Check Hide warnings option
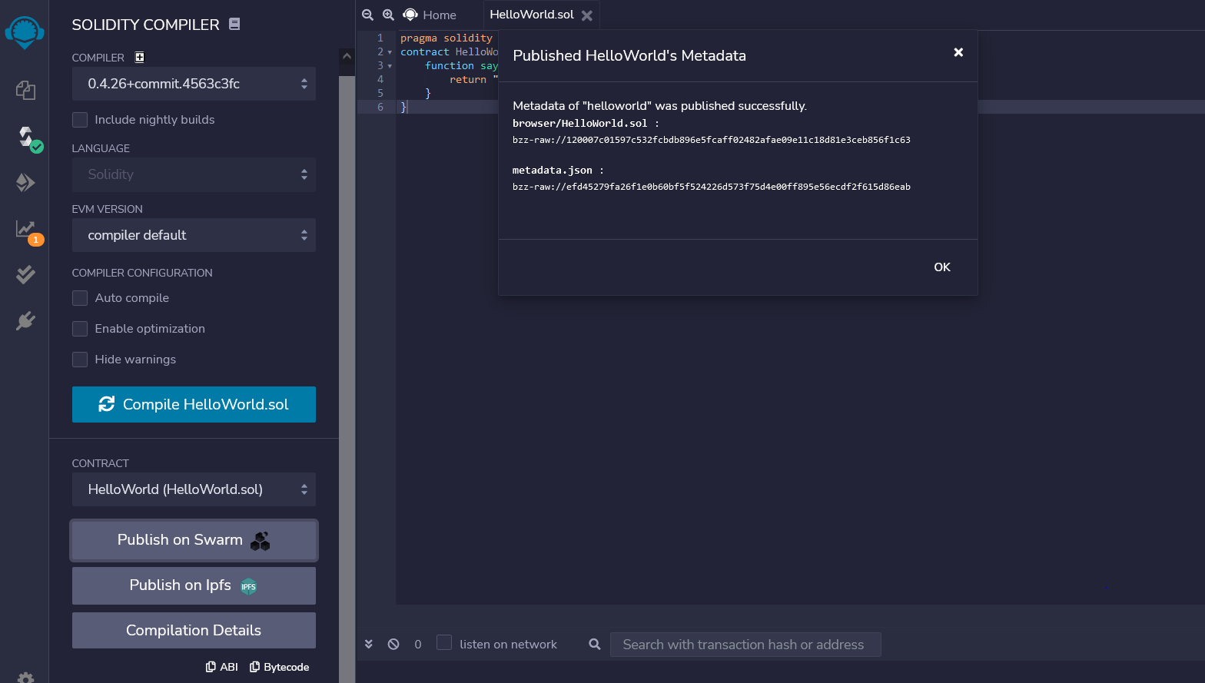Image resolution: width=1205 pixels, height=683 pixels. point(80,360)
